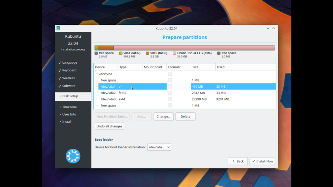The height and width of the screenshot is (187, 333).
Task: Select the Timezone step in sidebar
Action: pos(69,107)
